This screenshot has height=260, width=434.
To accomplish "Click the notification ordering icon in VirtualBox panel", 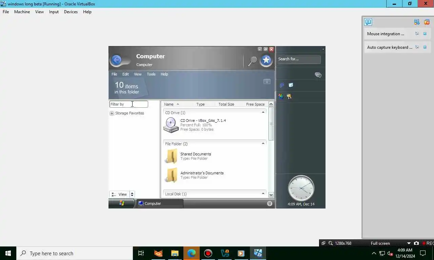I will [x=417, y=22].
